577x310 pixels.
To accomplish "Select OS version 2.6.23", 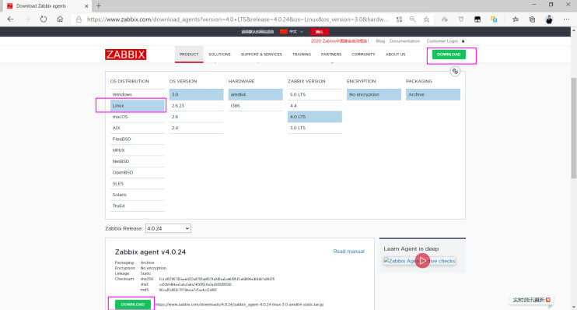I will coord(196,106).
